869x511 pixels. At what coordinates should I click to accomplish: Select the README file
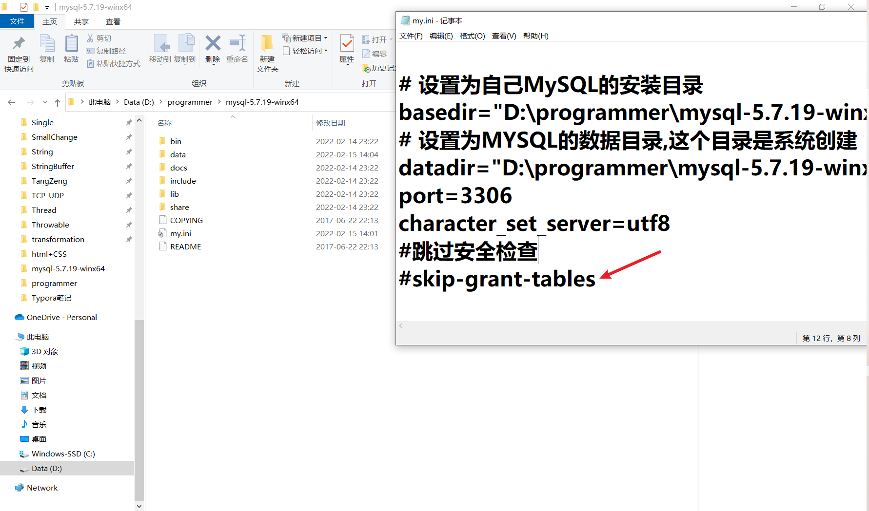[x=185, y=246]
